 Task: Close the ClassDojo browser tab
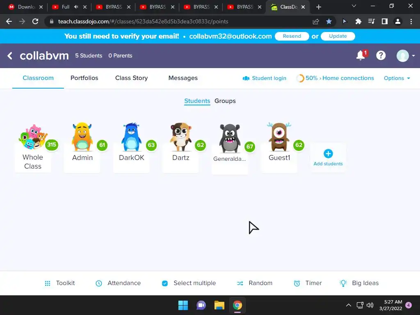tap(303, 7)
